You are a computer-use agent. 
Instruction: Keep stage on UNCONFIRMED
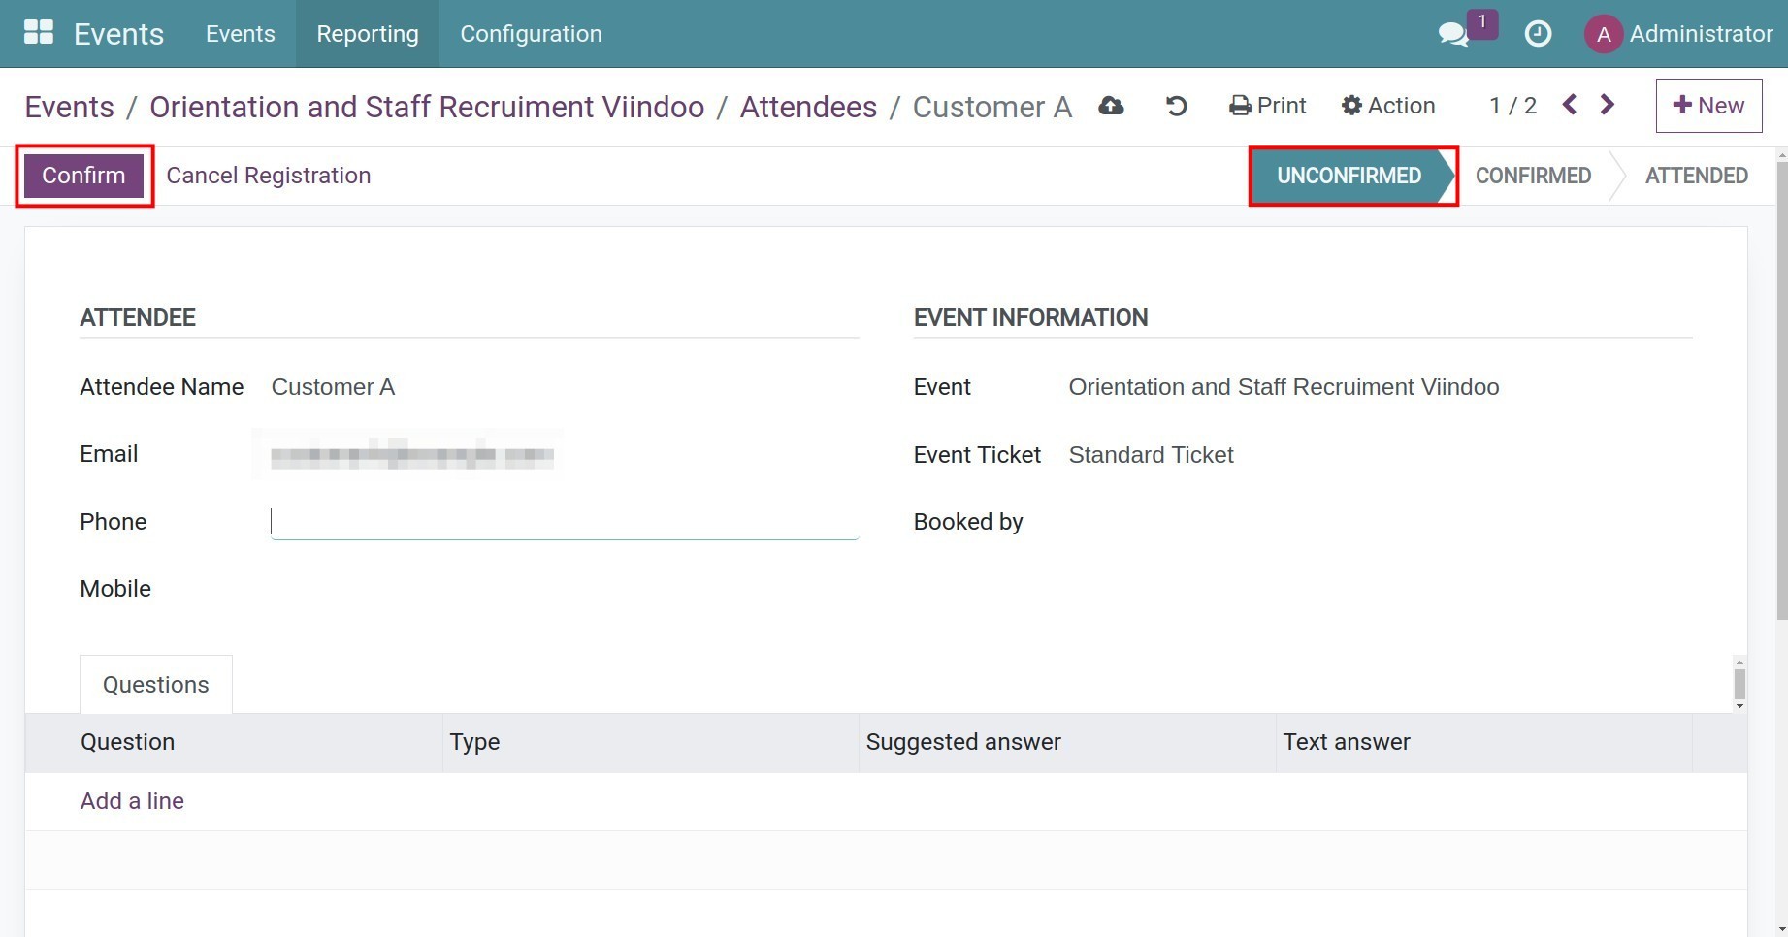coord(1349,176)
